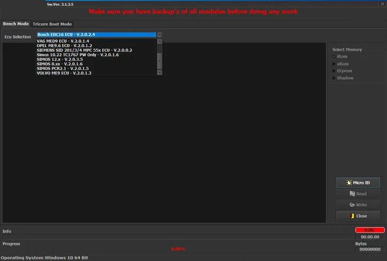This screenshot has height=261, width=387.
Task: Click the Bytes label
Action: (x=361, y=244)
